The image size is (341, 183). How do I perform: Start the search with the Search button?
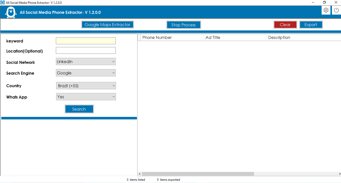79,109
